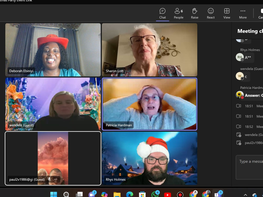This screenshot has height=197, width=263.
Task: Open the Teams video app taskbar icon
Action: pos(92,194)
